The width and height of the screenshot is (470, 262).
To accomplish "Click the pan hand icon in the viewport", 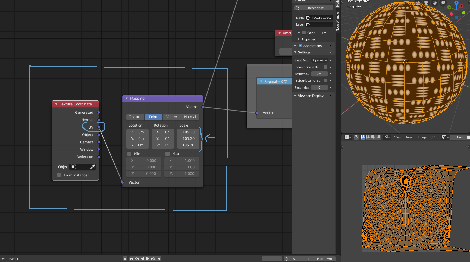I will click(435, 3).
